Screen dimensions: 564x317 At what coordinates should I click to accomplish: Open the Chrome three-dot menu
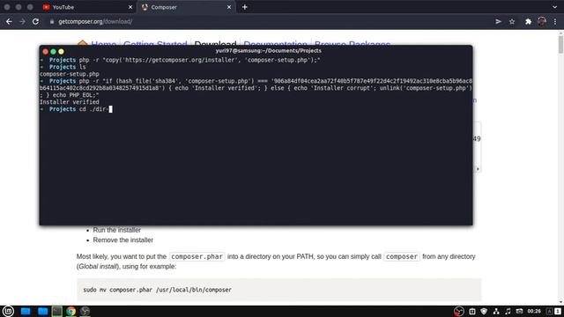[x=555, y=21]
